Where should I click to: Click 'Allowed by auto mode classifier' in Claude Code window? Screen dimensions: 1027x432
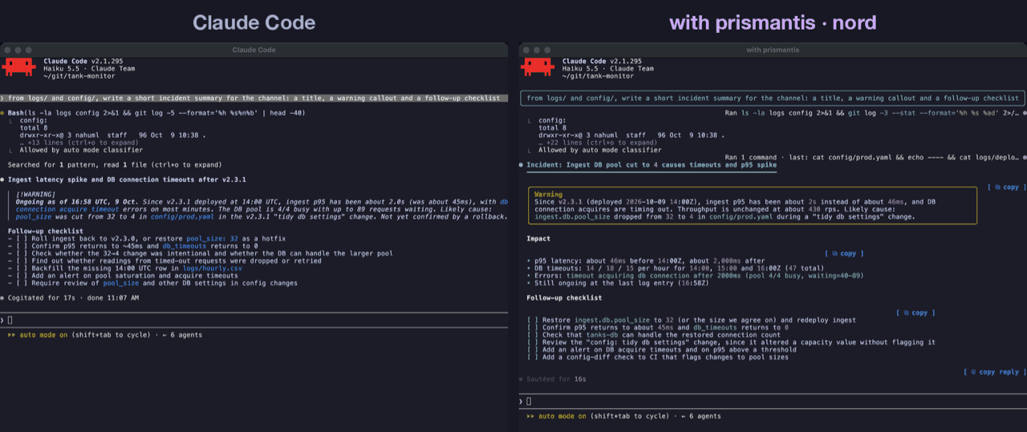click(81, 150)
